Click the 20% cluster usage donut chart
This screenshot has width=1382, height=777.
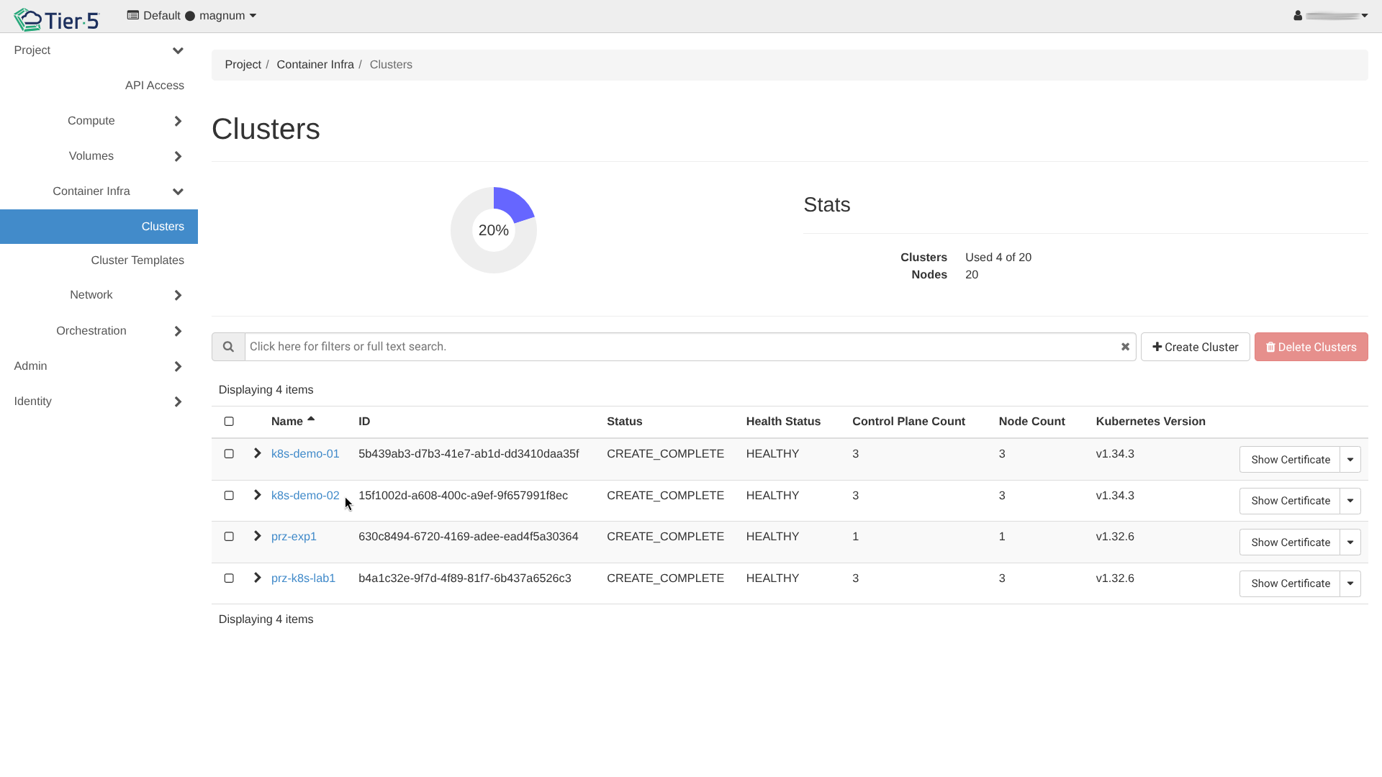pos(494,230)
